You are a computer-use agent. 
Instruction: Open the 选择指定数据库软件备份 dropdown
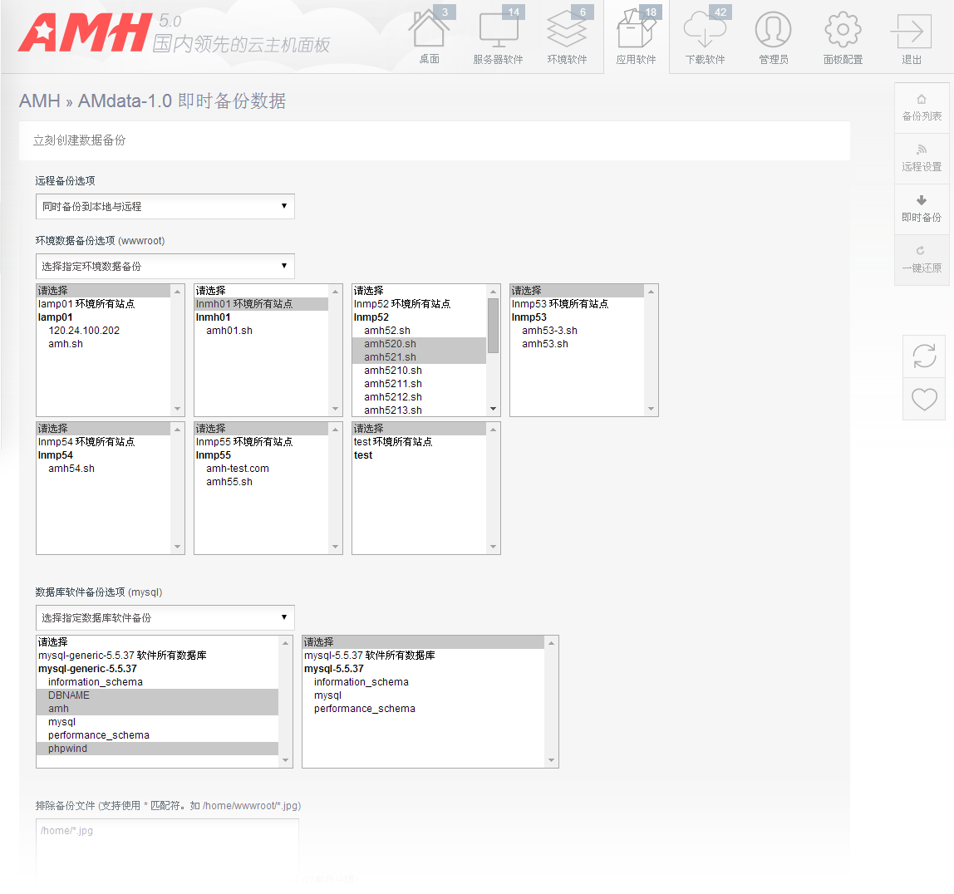click(x=165, y=618)
